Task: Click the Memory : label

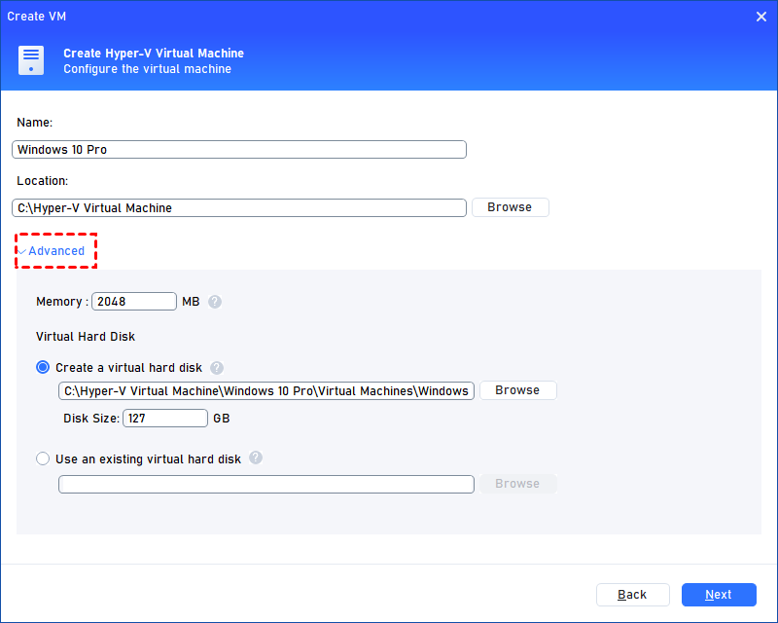Action: [62, 302]
